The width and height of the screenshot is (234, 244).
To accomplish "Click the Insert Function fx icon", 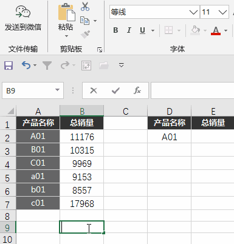I will [137, 90].
